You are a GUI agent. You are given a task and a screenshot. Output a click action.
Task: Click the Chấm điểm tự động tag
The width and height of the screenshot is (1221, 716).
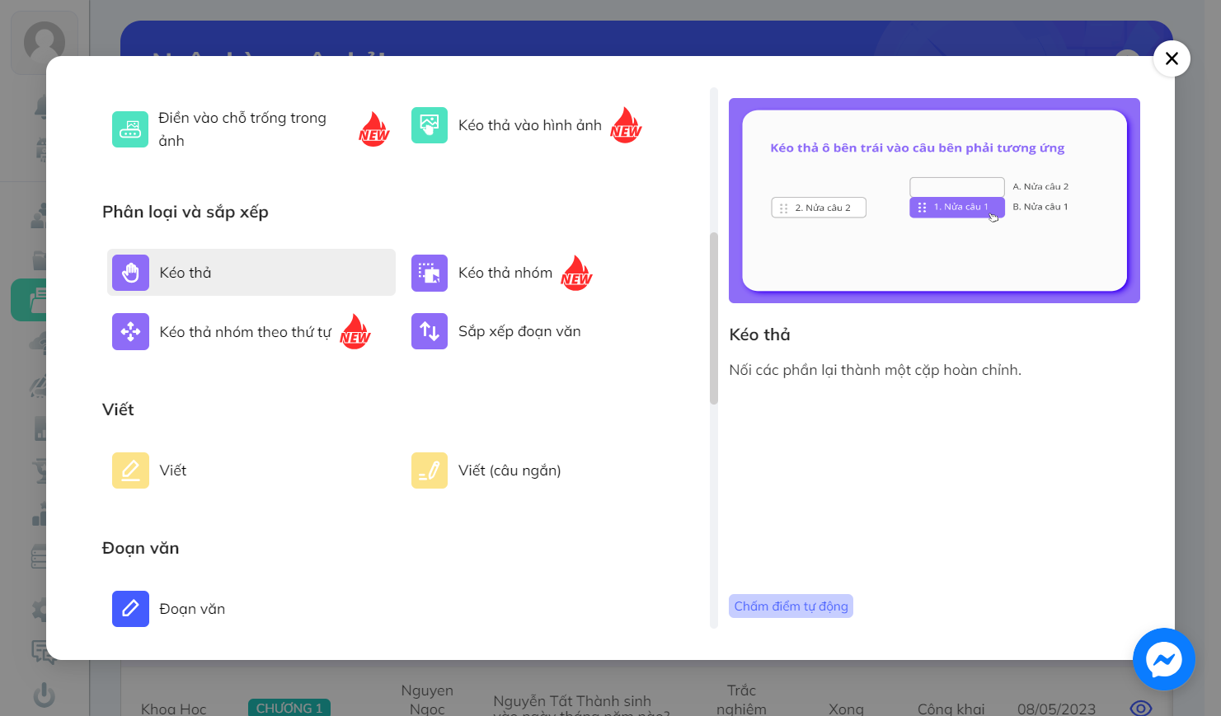pos(791,606)
